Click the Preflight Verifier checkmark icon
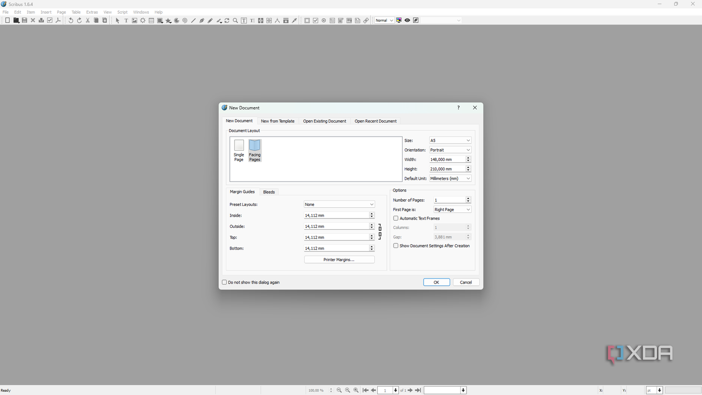 coord(50,21)
